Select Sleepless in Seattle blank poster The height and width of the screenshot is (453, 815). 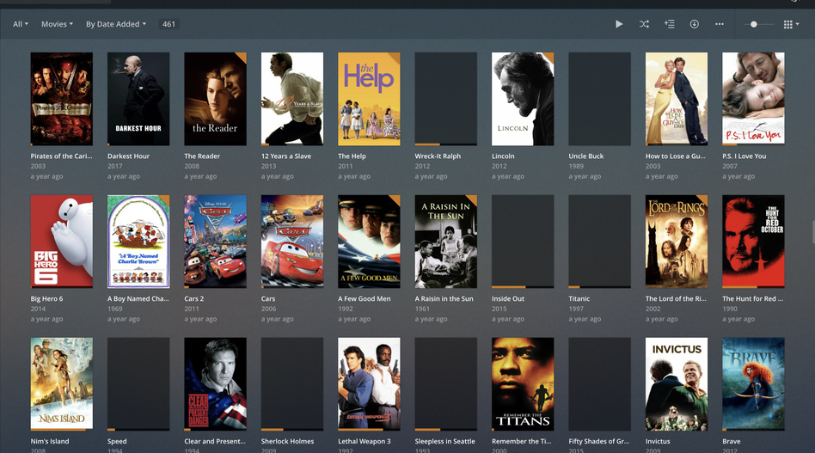[446, 384]
